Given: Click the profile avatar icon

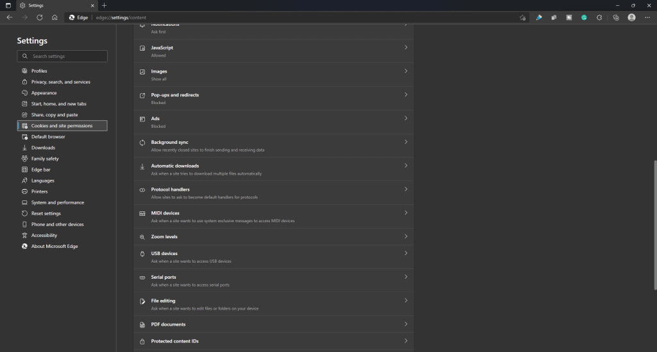Looking at the screenshot, I should (631, 17).
